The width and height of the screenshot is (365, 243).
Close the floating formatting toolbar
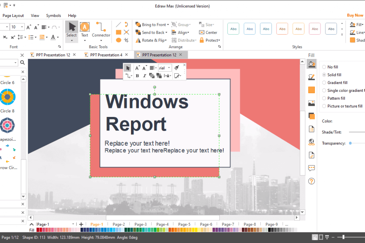coord(185,65)
